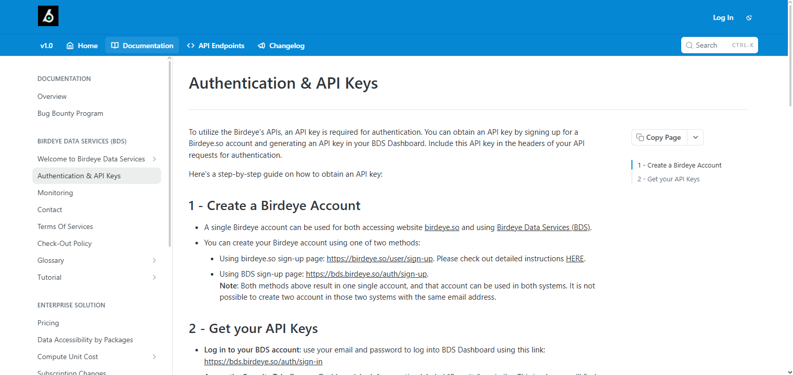Open the Contact page
Image resolution: width=793 pixels, height=375 pixels.
coord(50,210)
